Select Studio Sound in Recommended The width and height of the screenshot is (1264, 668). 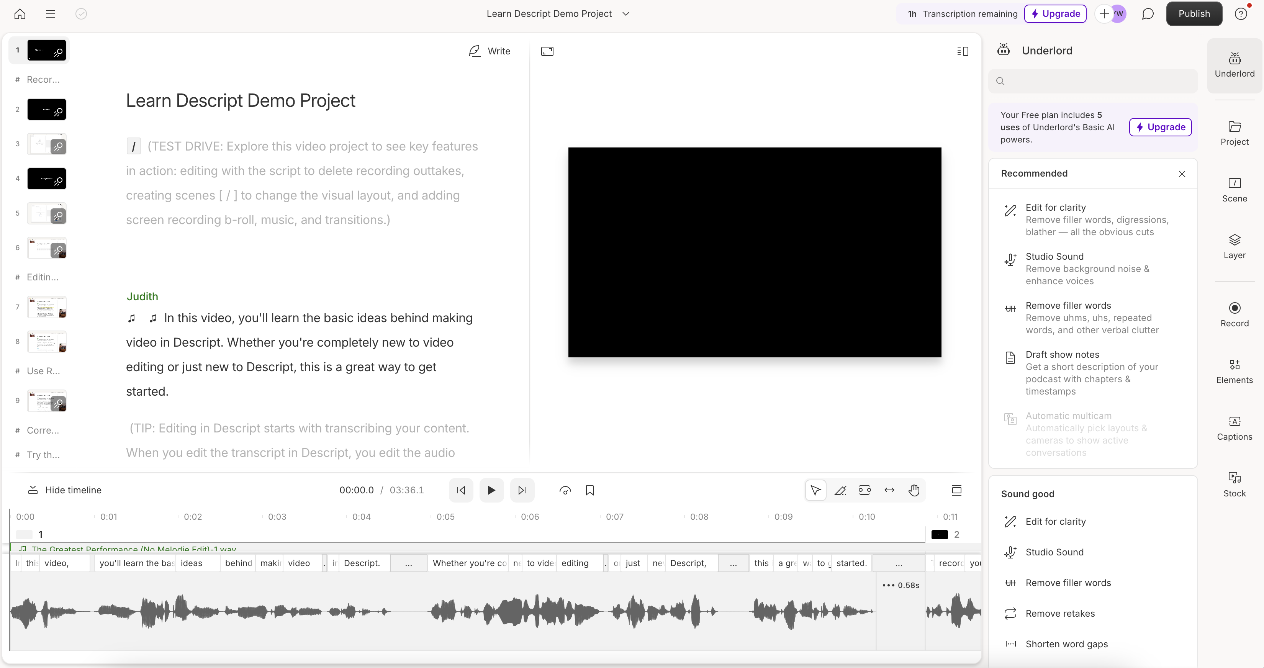tap(1093, 269)
